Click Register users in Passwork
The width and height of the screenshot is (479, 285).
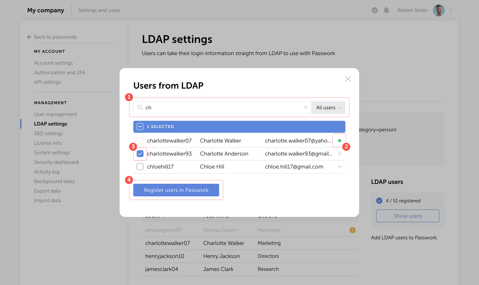coord(176,190)
